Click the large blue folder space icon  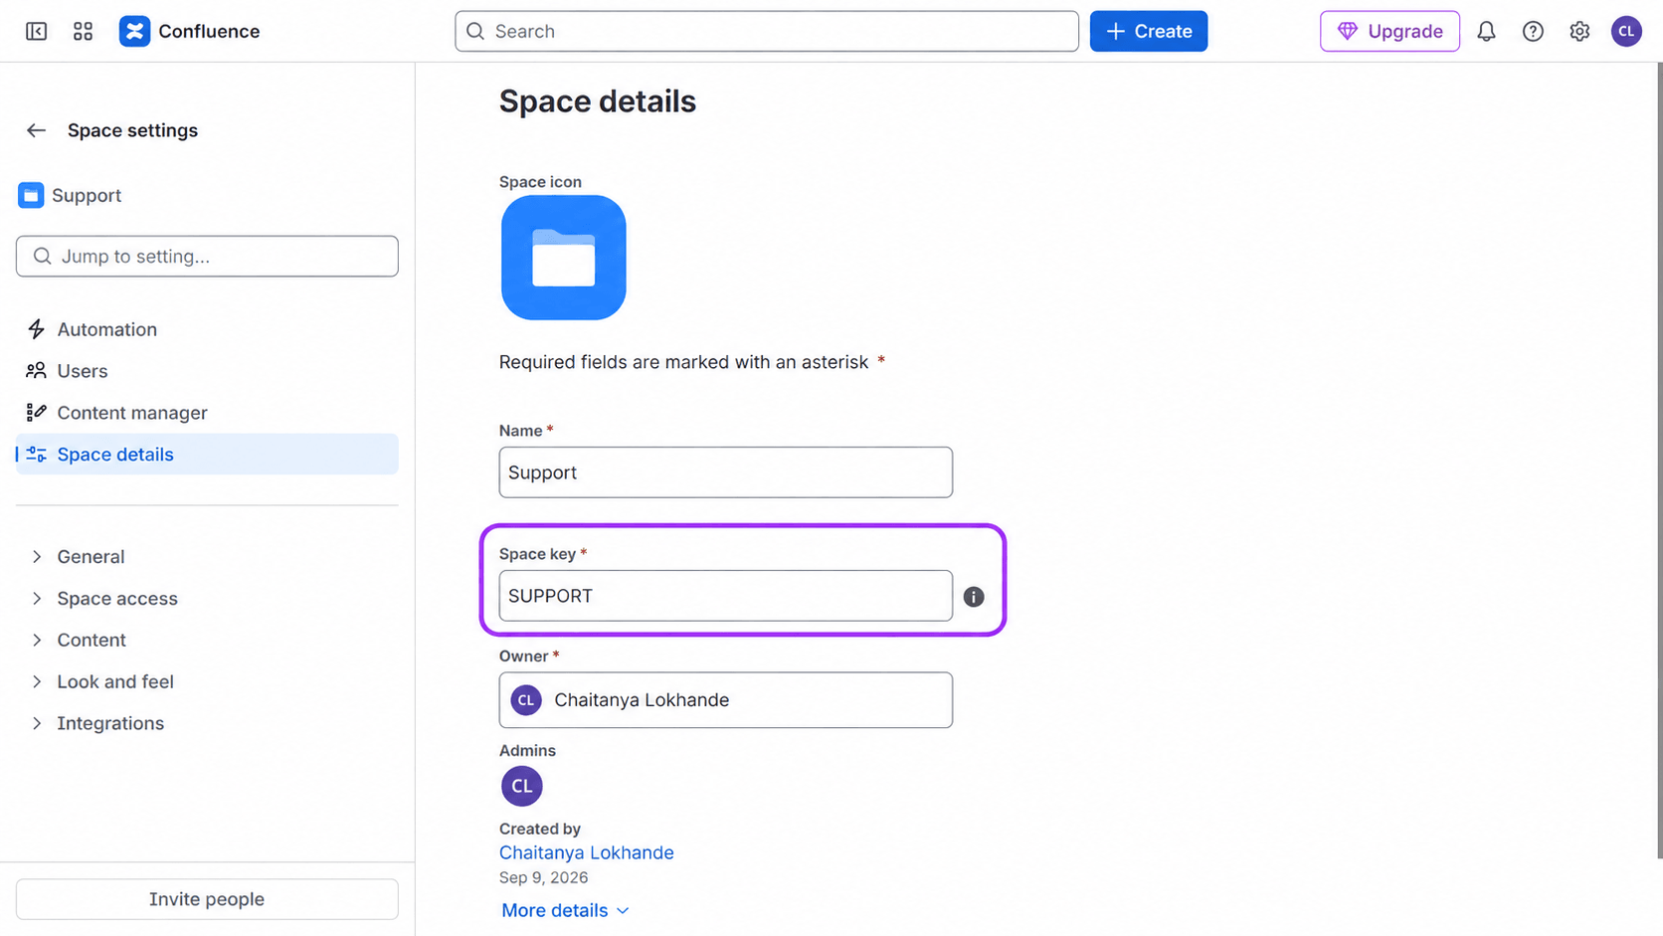564,258
